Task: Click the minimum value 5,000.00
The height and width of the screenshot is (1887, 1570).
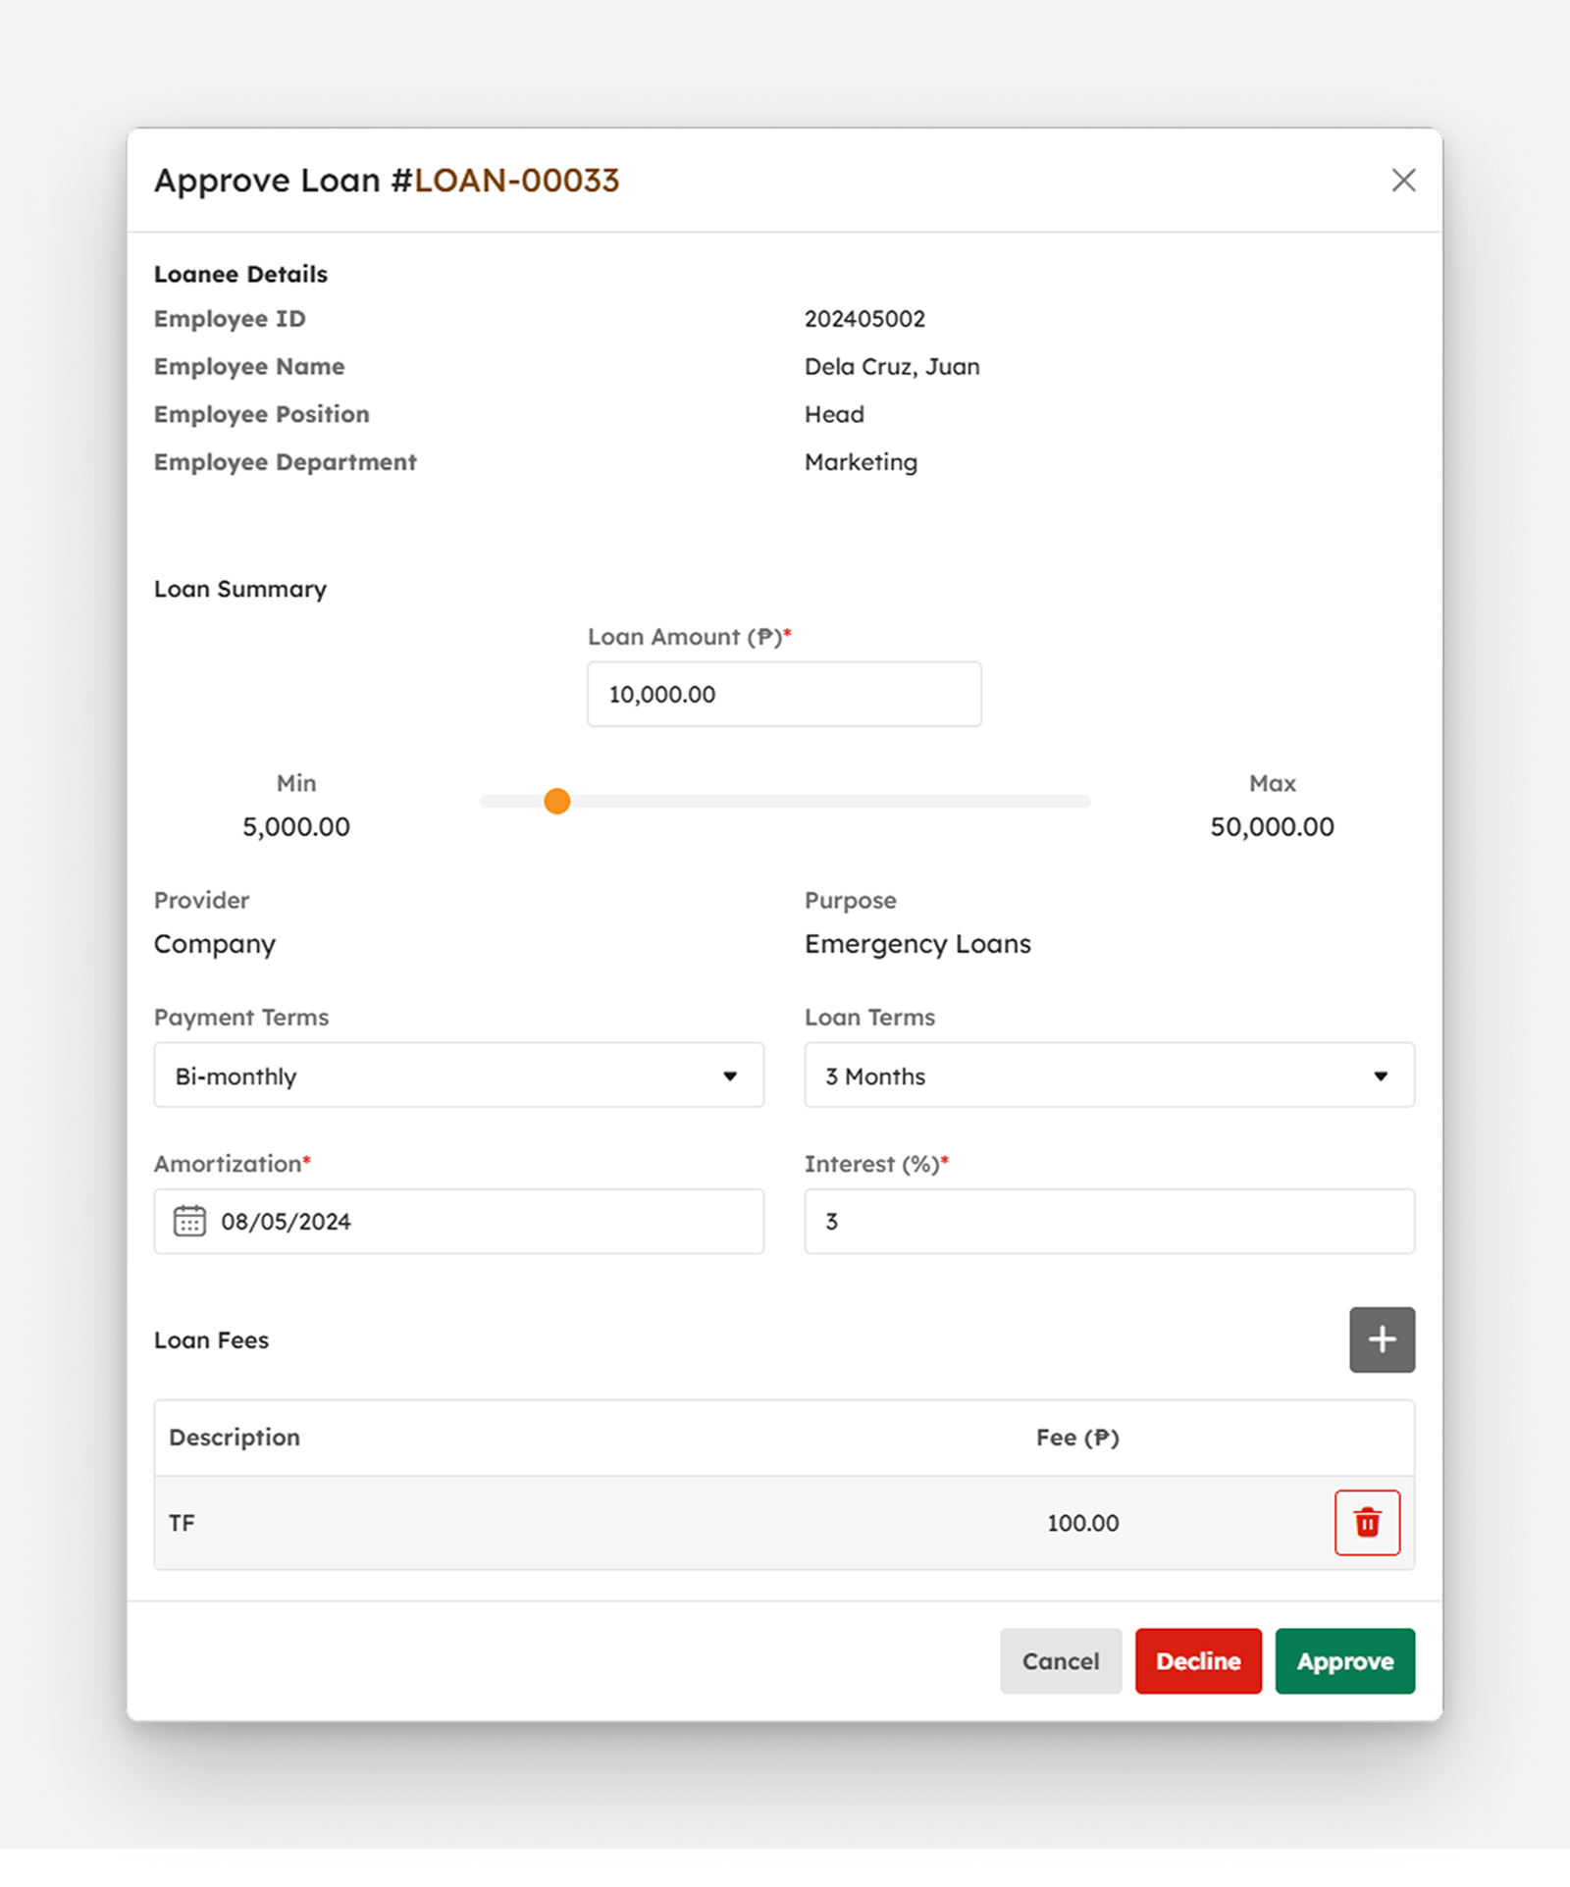Action: [x=296, y=826]
